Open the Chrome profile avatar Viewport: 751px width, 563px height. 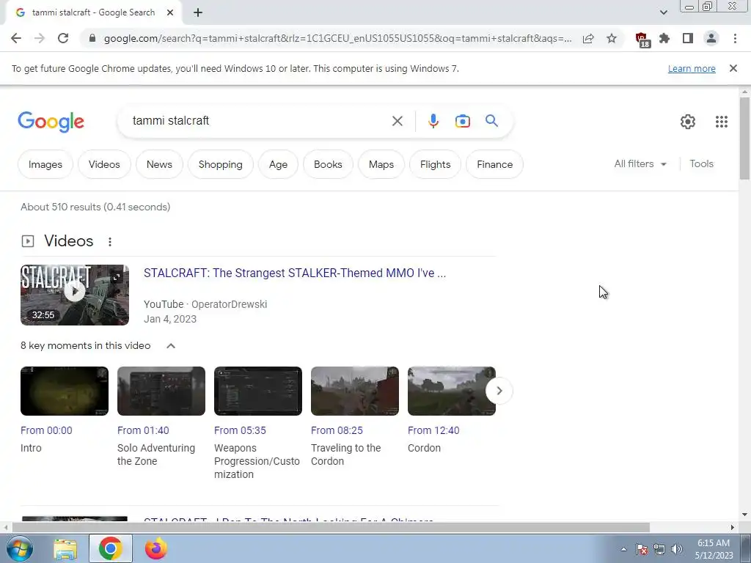pos(711,38)
